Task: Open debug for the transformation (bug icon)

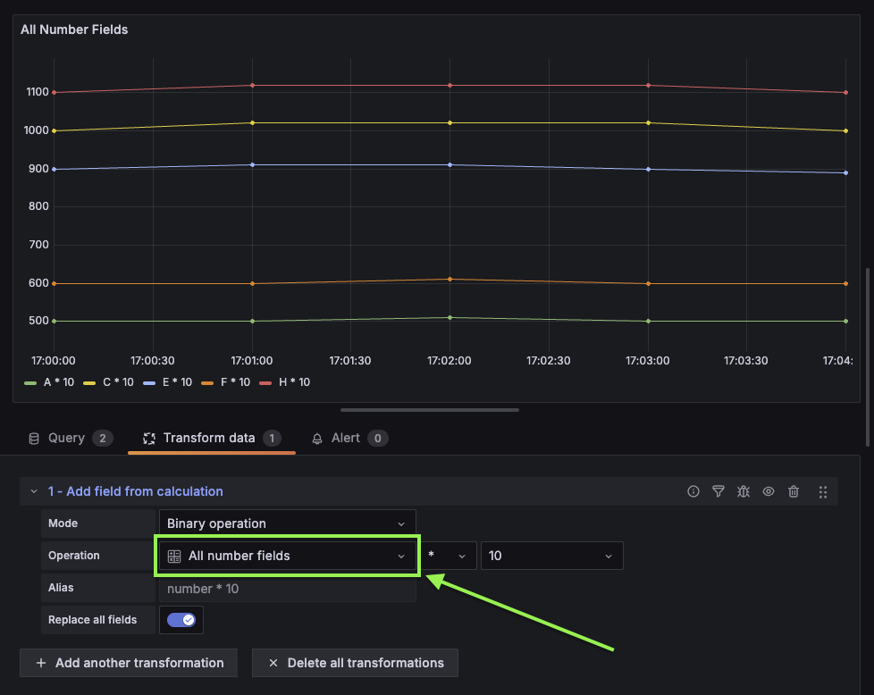Action: [x=744, y=491]
